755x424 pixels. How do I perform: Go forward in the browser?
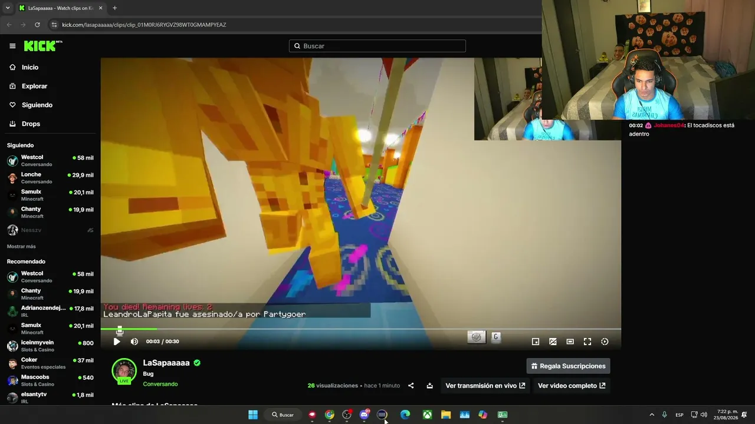click(23, 25)
